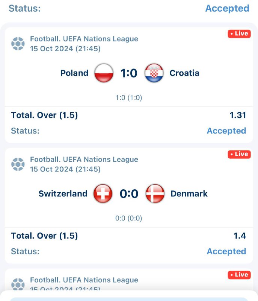Click the Denmark flag icon

(155, 194)
